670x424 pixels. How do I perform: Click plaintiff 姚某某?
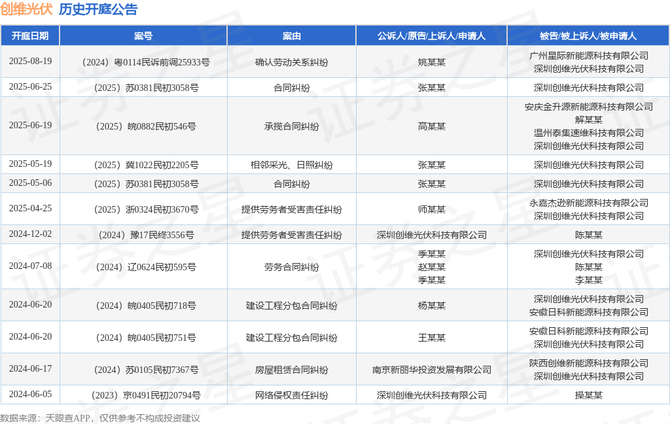[x=432, y=62]
